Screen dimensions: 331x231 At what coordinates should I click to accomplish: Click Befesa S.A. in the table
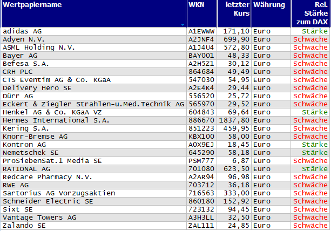point(26,64)
